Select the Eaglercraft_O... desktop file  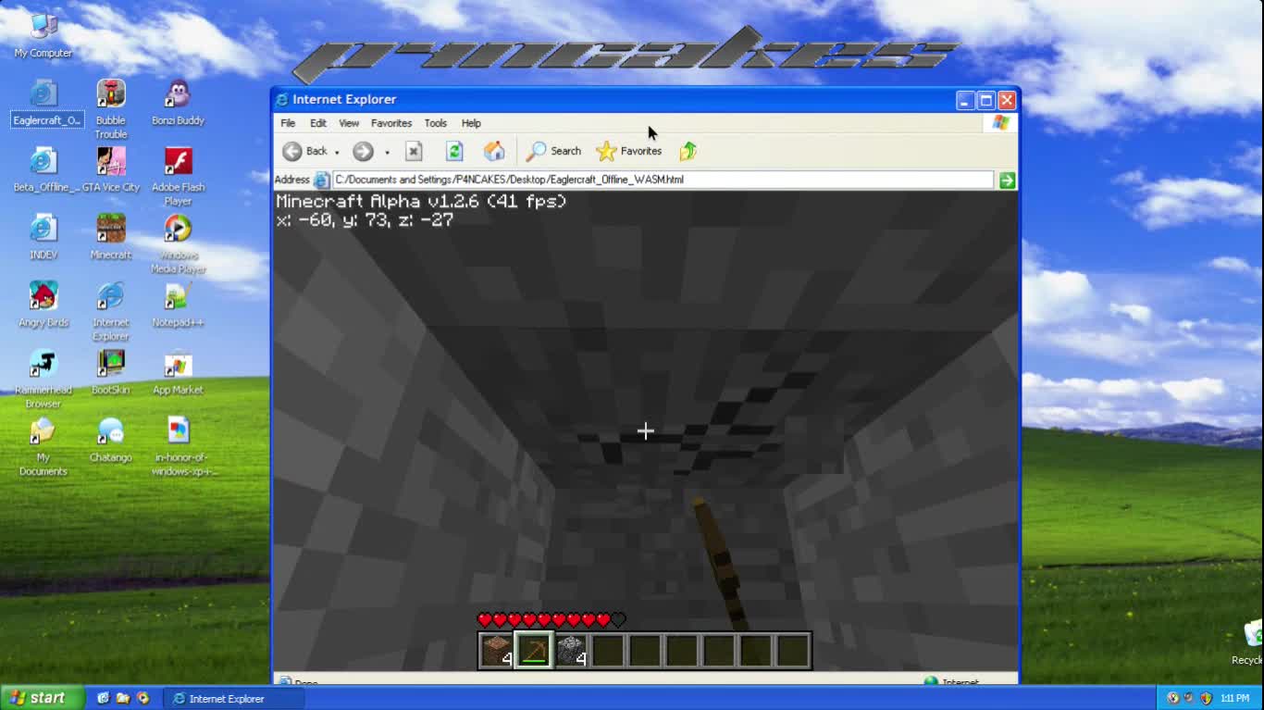(x=44, y=103)
